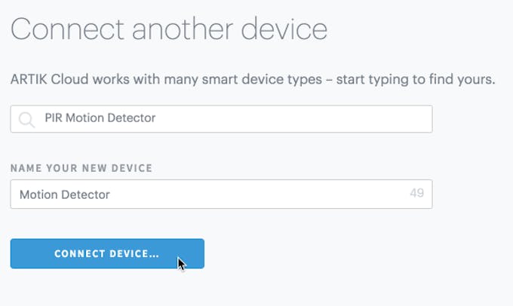Click the word DEVICE in the field label
The height and width of the screenshot is (306, 513).
coord(132,168)
